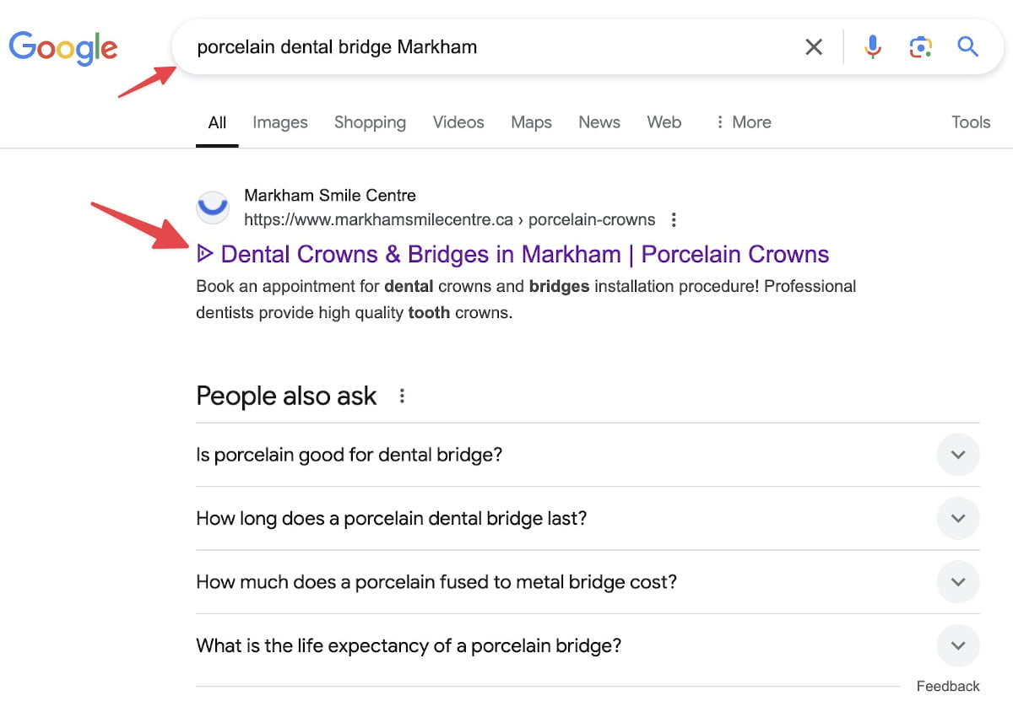This screenshot has width=1013, height=723.
Task: Open People also ask options menu
Action: coord(402,396)
